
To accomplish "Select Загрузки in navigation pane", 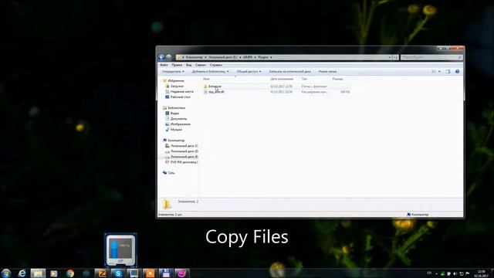I will point(177,86).
